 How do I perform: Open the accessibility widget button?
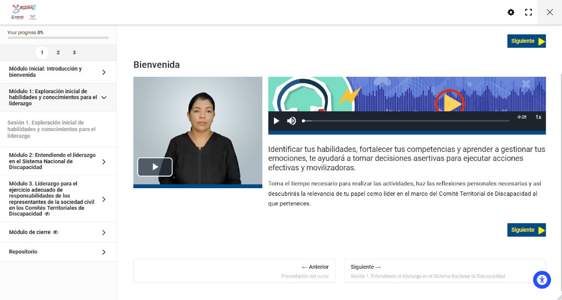click(542, 280)
